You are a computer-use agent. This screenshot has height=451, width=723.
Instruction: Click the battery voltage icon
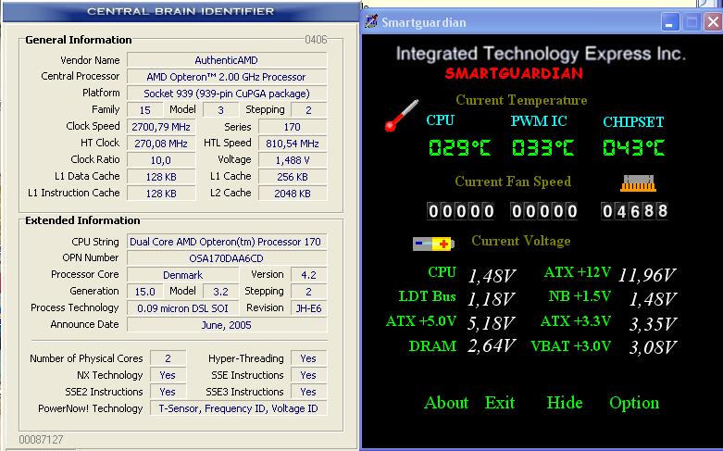tap(433, 244)
